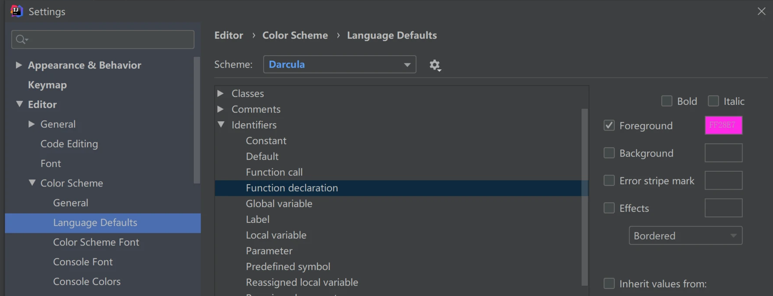Select Global variable in identifiers list

pyautogui.click(x=279, y=203)
